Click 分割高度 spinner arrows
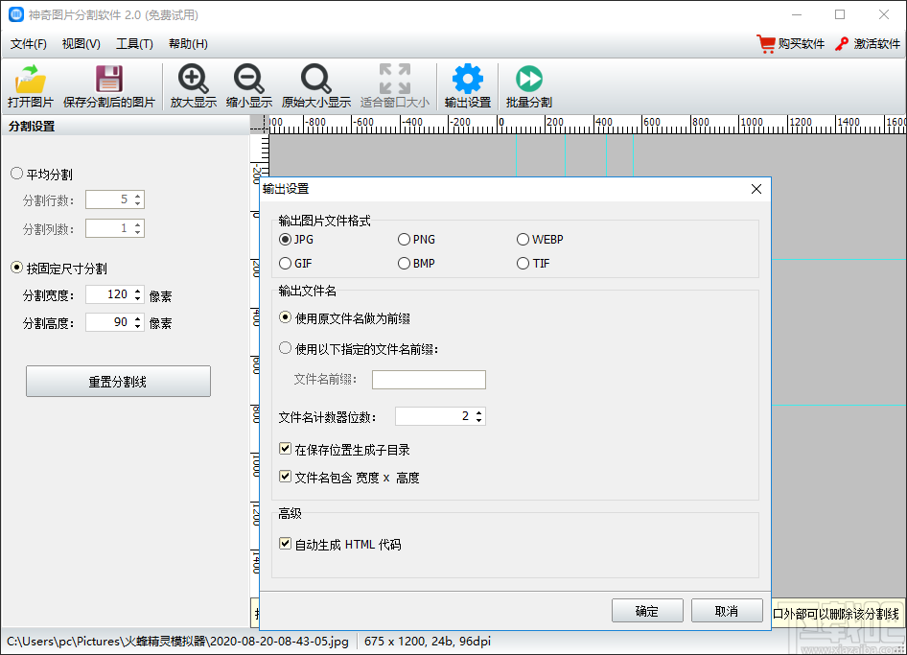This screenshot has width=907, height=655. pyautogui.click(x=138, y=322)
